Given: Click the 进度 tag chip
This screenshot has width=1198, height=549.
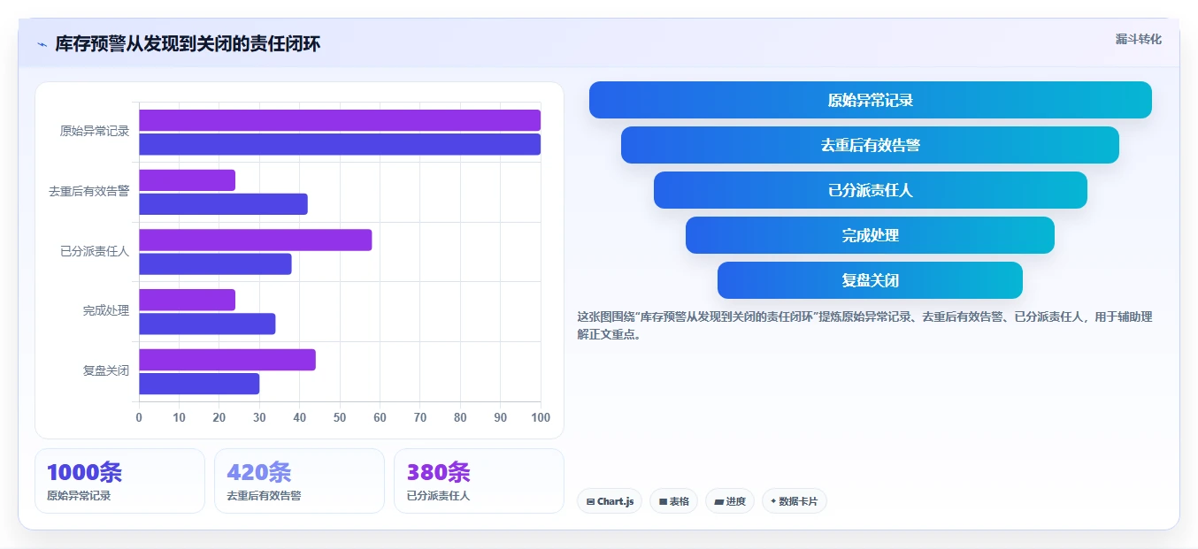Looking at the screenshot, I should click(730, 501).
